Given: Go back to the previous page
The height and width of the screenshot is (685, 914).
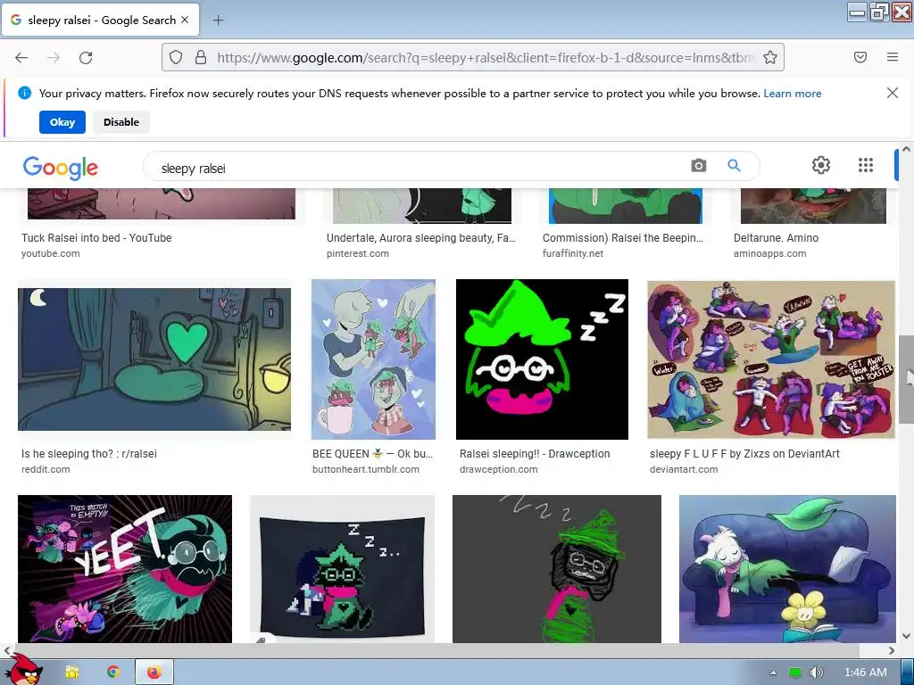Looking at the screenshot, I should point(21,58).
